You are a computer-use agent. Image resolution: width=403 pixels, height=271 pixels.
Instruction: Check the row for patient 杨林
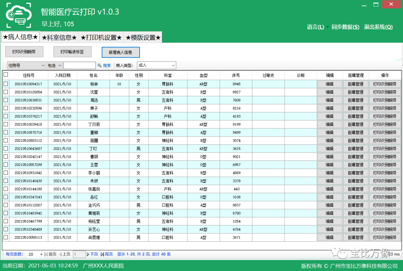6,84
